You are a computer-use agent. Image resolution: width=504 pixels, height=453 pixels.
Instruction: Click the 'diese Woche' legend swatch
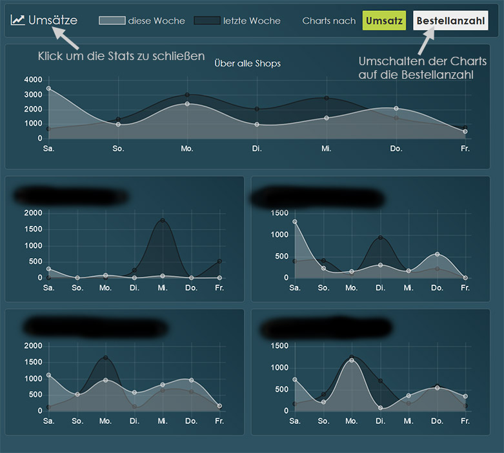coord(112,21)
